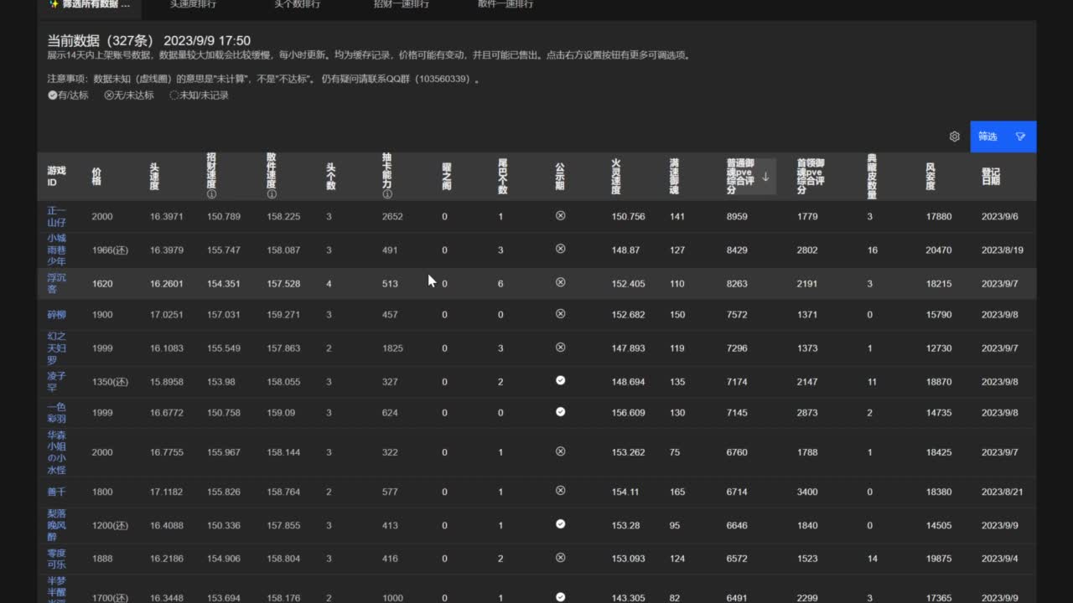
Task: Click the 有/达标 legend check icon
Action: (52, 95)
